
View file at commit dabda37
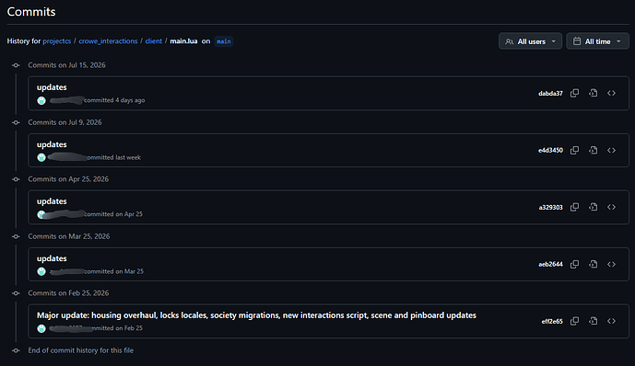pyautogui.click(x=594, y=93)
